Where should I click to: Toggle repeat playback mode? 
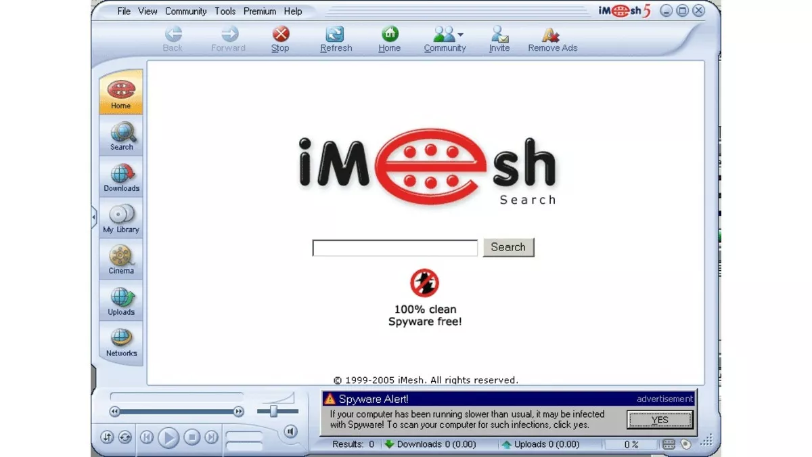coord(125,437)
